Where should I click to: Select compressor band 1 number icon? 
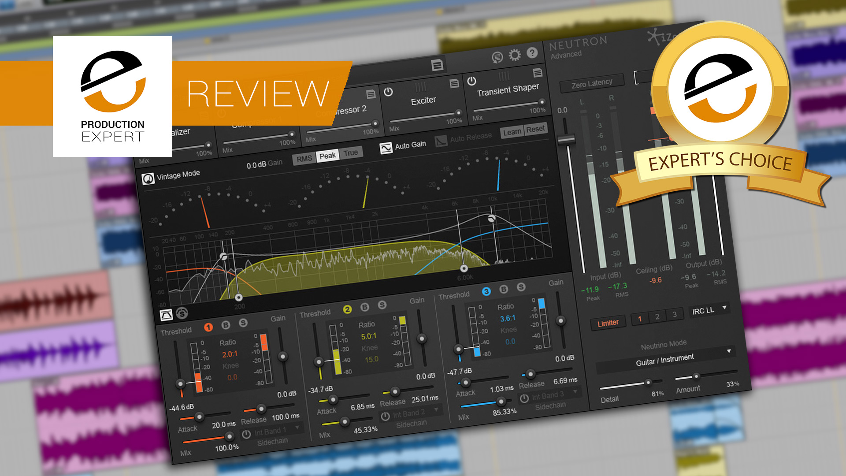208,327
